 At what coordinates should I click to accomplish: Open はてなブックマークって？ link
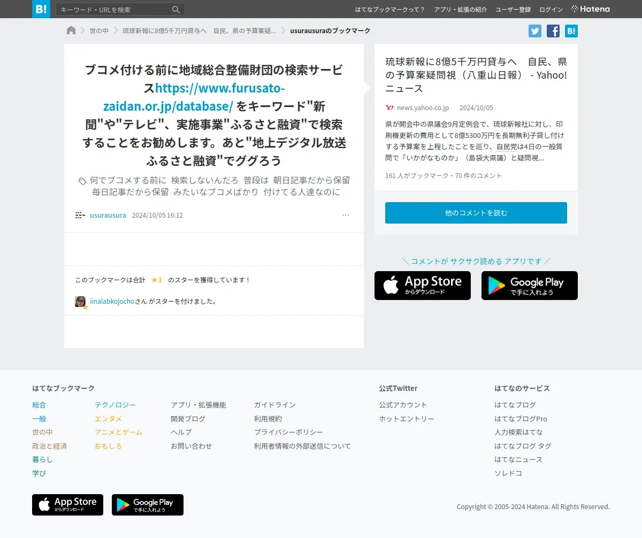coord(390,10)
